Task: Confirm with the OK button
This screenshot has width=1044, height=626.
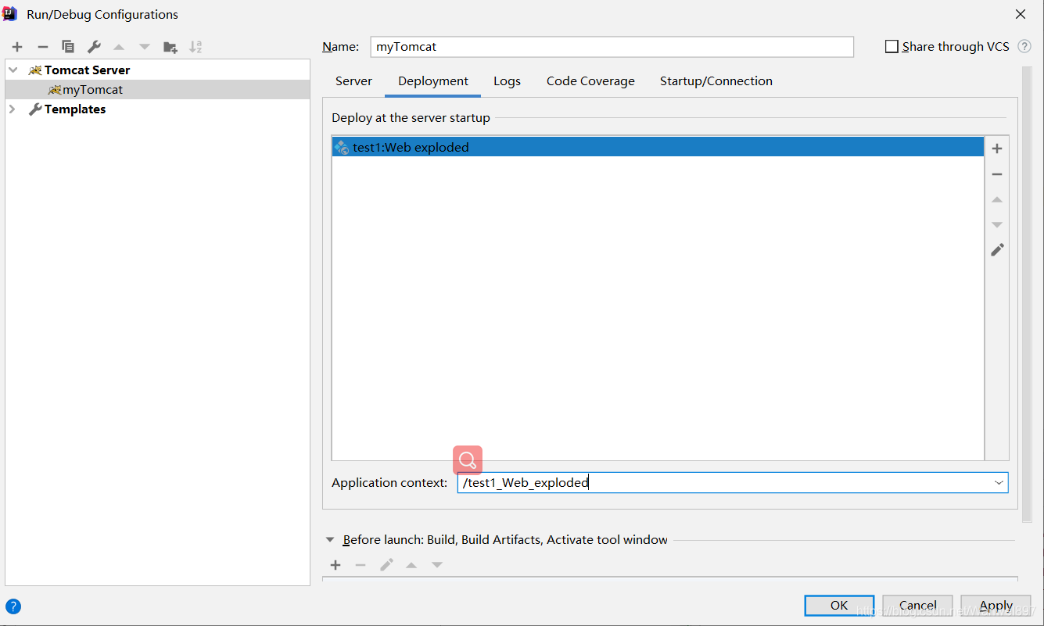Action: click(x=839, y=605)
